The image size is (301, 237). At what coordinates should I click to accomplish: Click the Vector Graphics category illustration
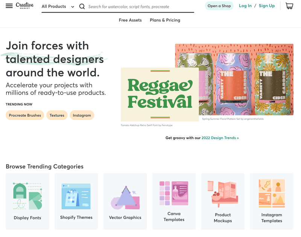click(125, 198)
